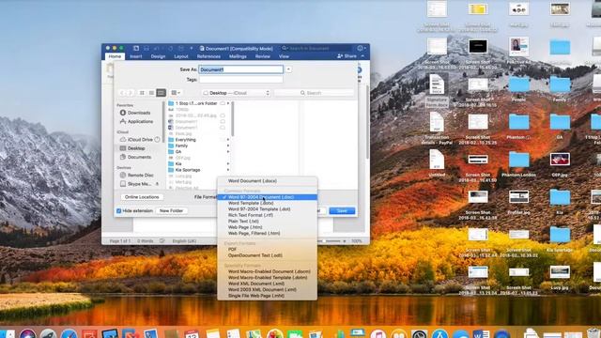Viewport: 601px width, 338px height.
Task: Go forward with the right navigation arrow
Action: pyautogui.click(x=130, y=93)
